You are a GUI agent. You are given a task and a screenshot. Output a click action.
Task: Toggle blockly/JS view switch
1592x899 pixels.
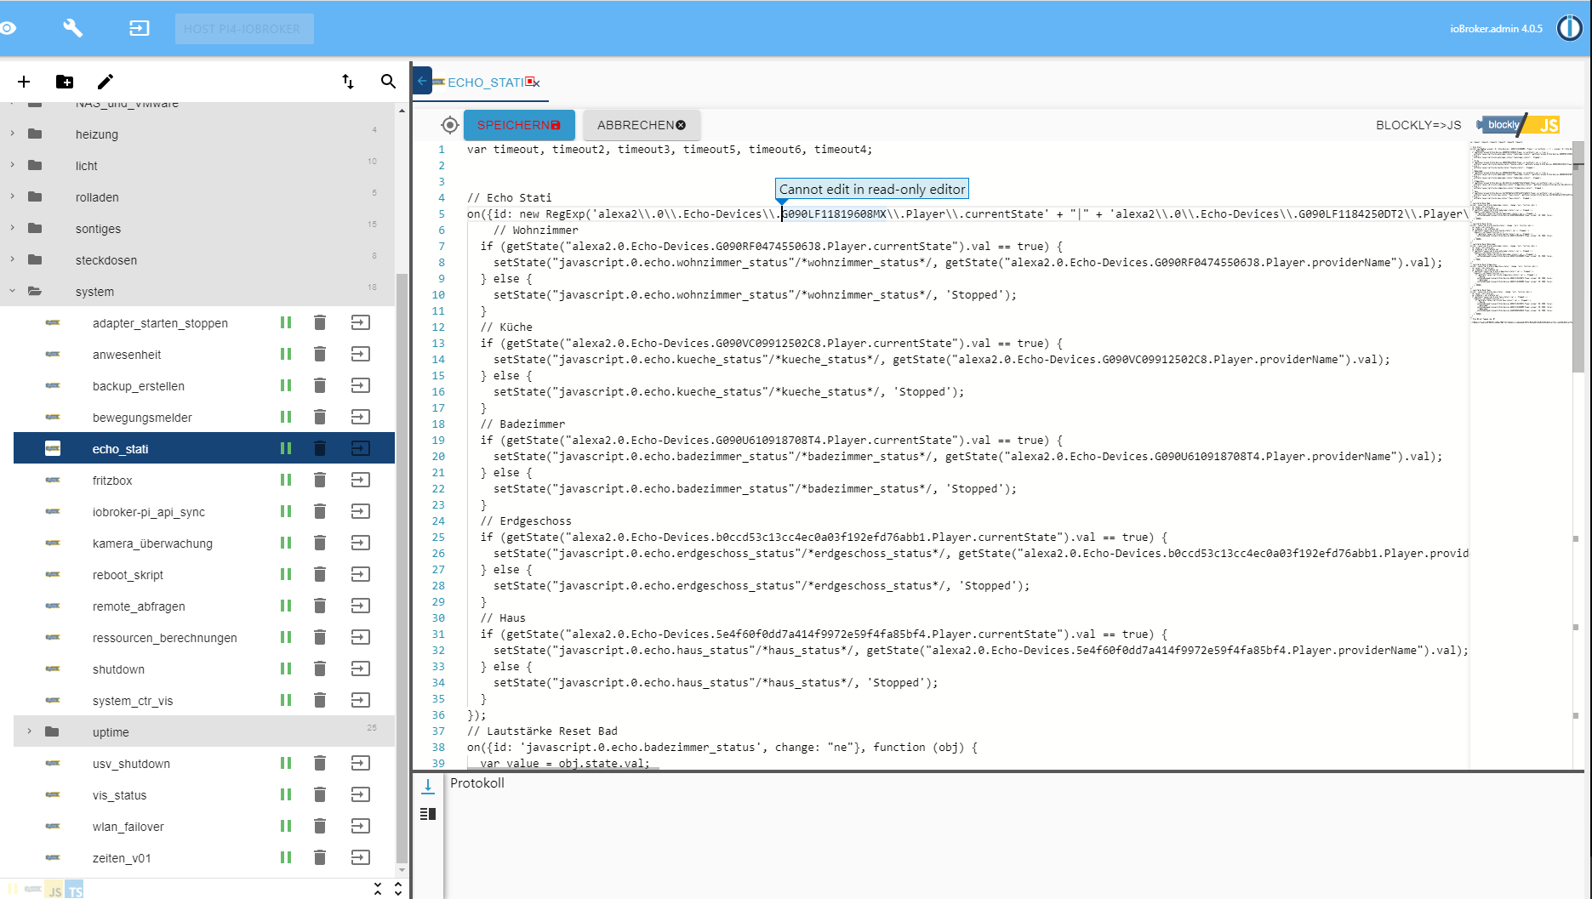(1519, 125)
